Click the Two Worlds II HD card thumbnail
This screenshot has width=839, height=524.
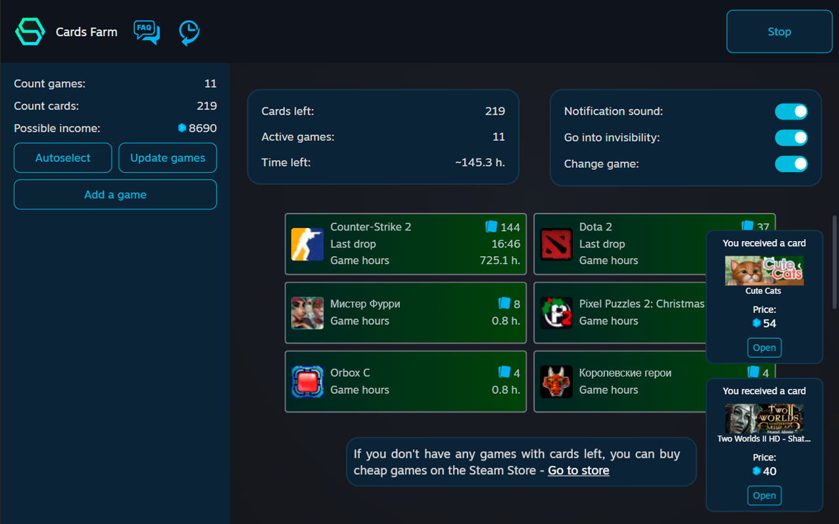point(764,419)
